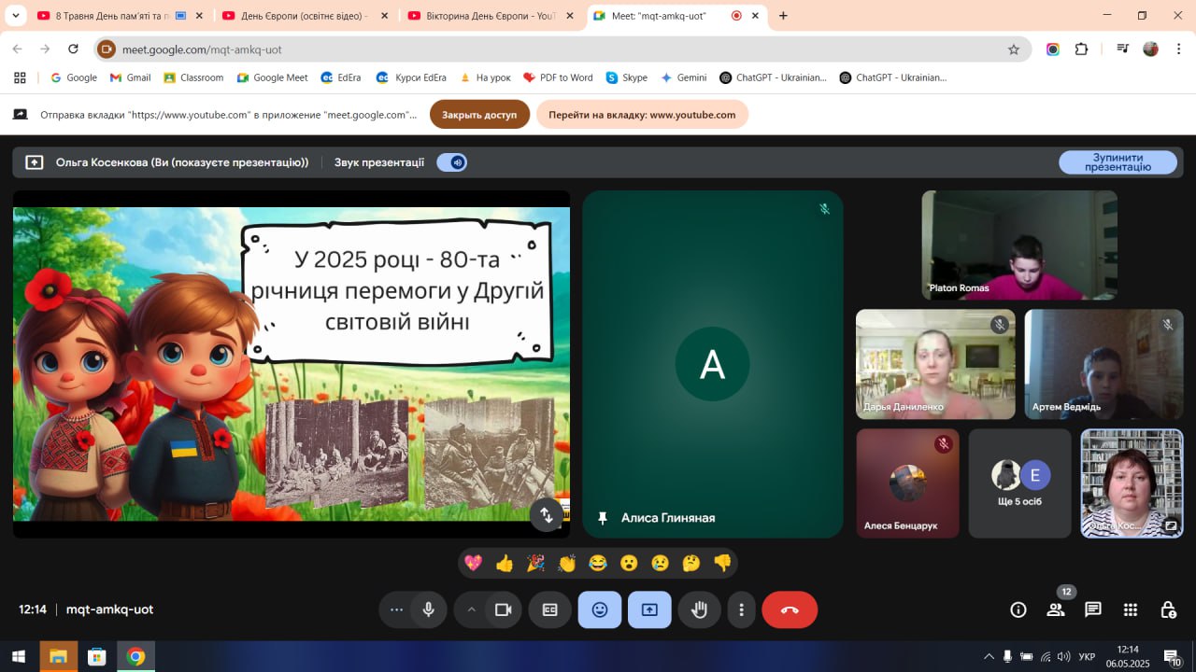Turn off the camera

tap(503, 609)
